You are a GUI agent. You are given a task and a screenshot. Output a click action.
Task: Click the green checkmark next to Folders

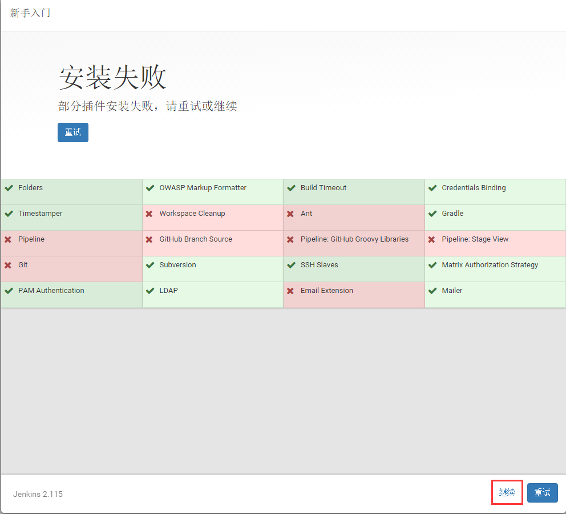(9, 188)
